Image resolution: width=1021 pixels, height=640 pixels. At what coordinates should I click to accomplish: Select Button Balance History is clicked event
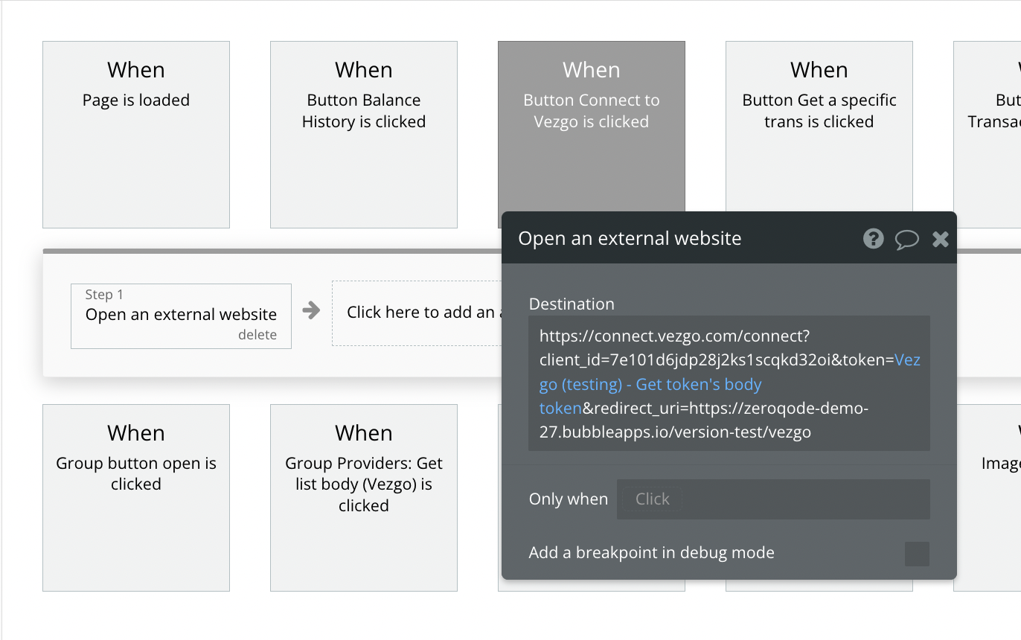[363, 134]
